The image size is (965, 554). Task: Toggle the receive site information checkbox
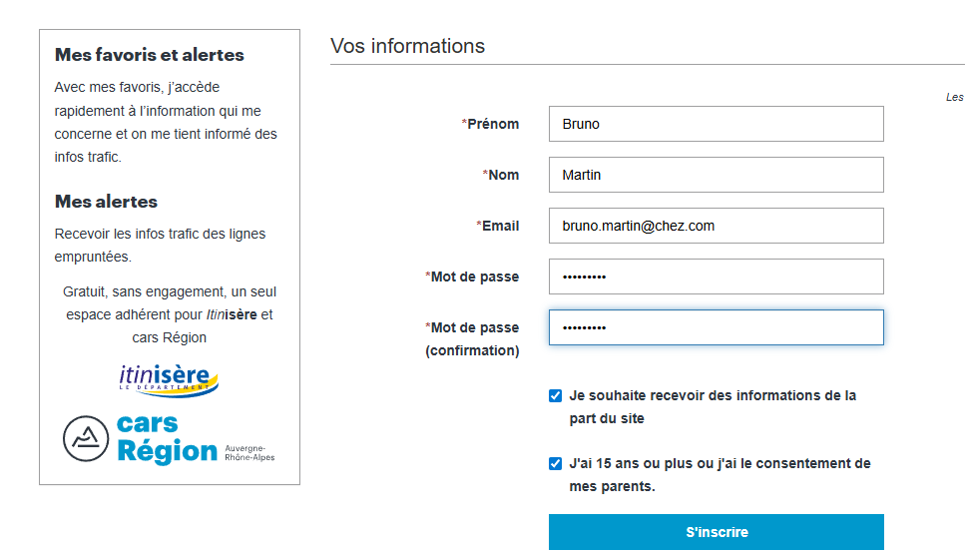click(556, 395)
